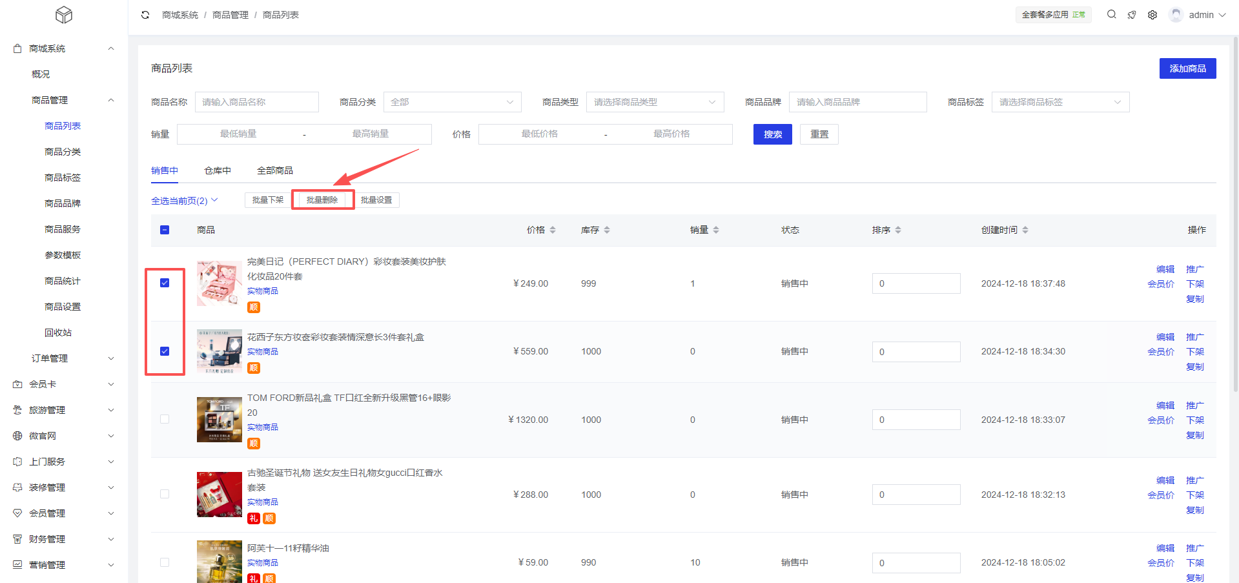Open settings gear icon in header
This screenshot has width=1239, height=583.
click(1152, 15)
